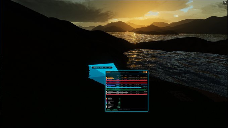Click the green button left of EXPORT
The width and height of the screenshot is (228, 128).
click(x=109, y=110)
